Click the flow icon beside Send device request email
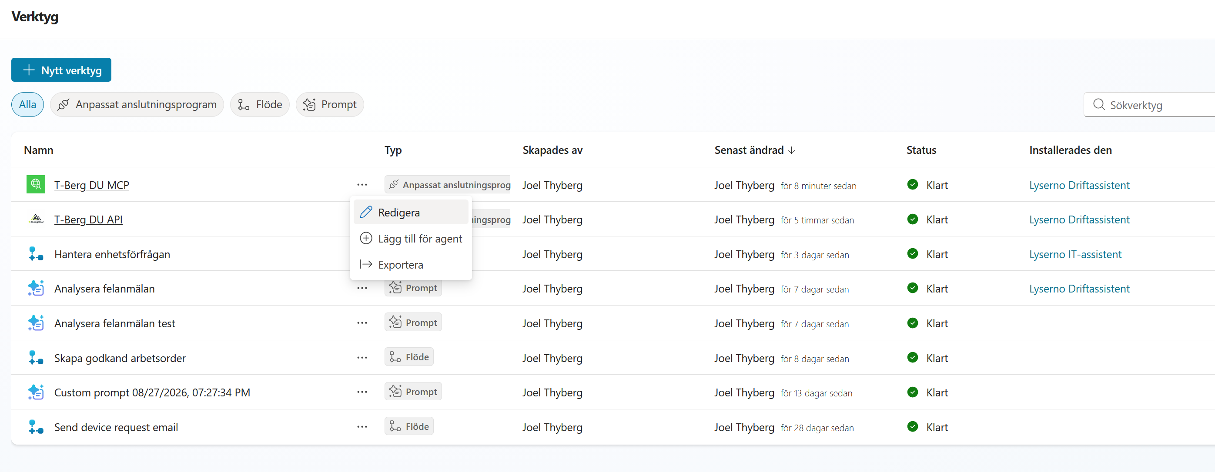Image resolution: width=1215 pixels, height=472 pixels. pos(36,427)
